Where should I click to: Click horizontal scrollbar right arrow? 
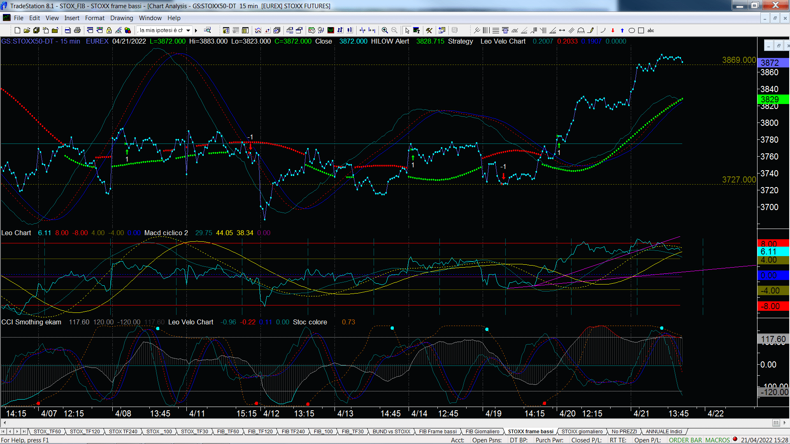pyautogui.click(x=785, y=423)
